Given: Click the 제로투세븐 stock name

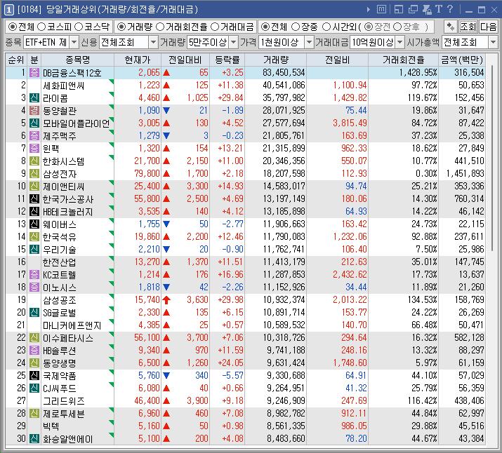Looking at the screenshot, I should 64,414.
